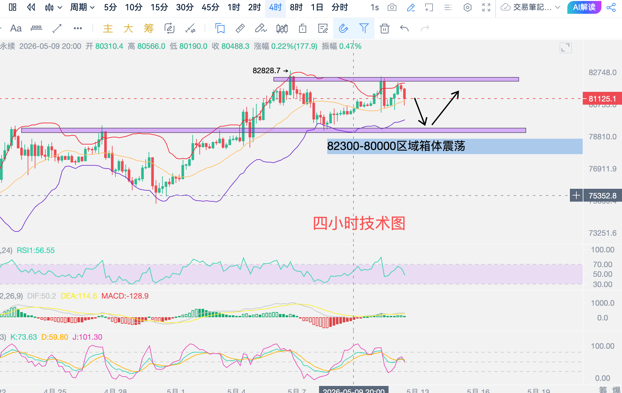Select the trend line drawing tool
The image size is (622, 393).
tap(57, 29)
